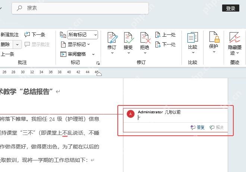Expand the 拒绝 dropdown chevron
246x172 pixels.
(x=145, y=53)
